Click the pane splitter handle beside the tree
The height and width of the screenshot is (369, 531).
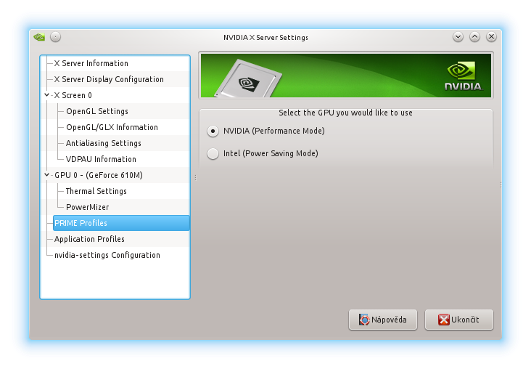[x=195, y=177]
